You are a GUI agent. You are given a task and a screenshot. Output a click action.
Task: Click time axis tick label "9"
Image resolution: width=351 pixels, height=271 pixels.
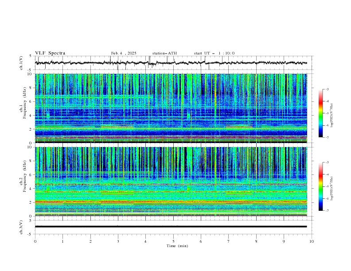point(284,241)
